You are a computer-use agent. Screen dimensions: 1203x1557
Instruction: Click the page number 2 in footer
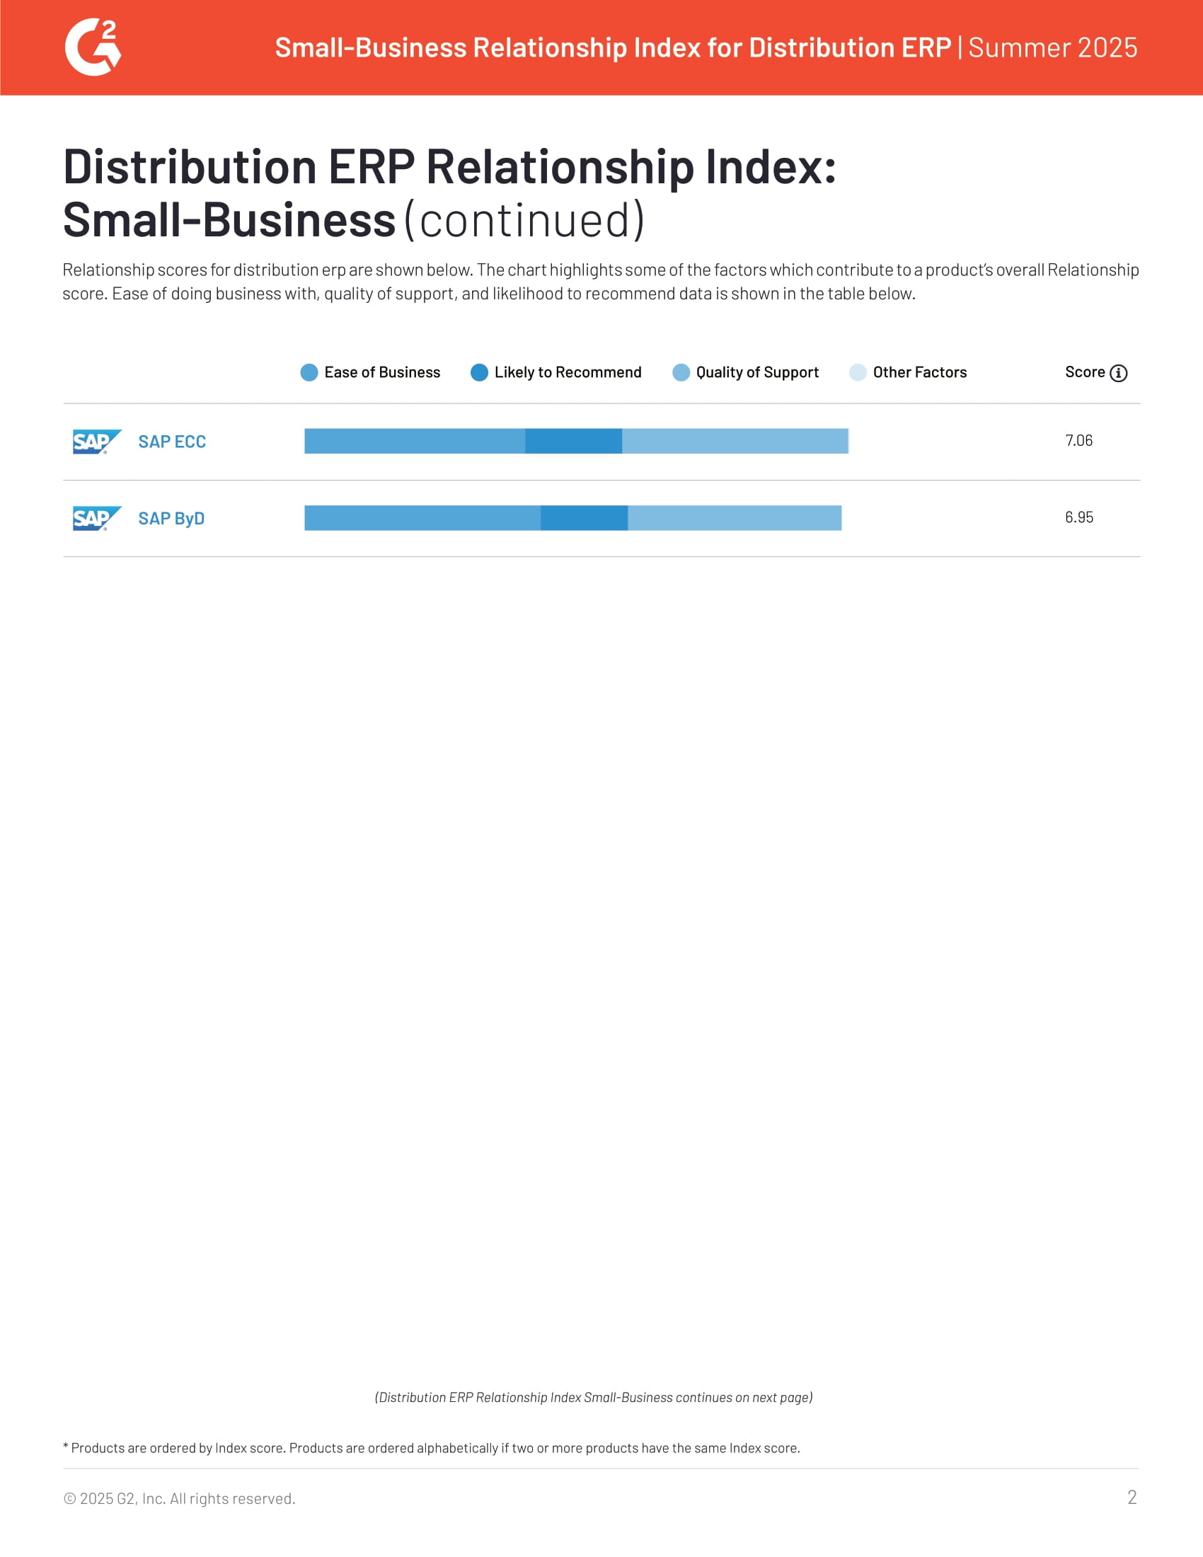pos(1132,1497)
